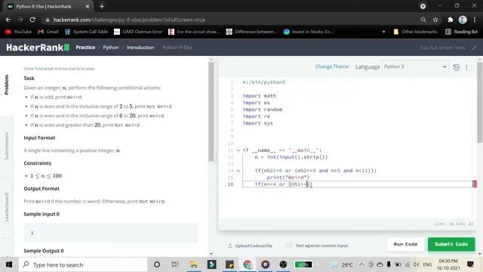
Task: Click Exit Full Screen View
Action: (x=442, y=48)
